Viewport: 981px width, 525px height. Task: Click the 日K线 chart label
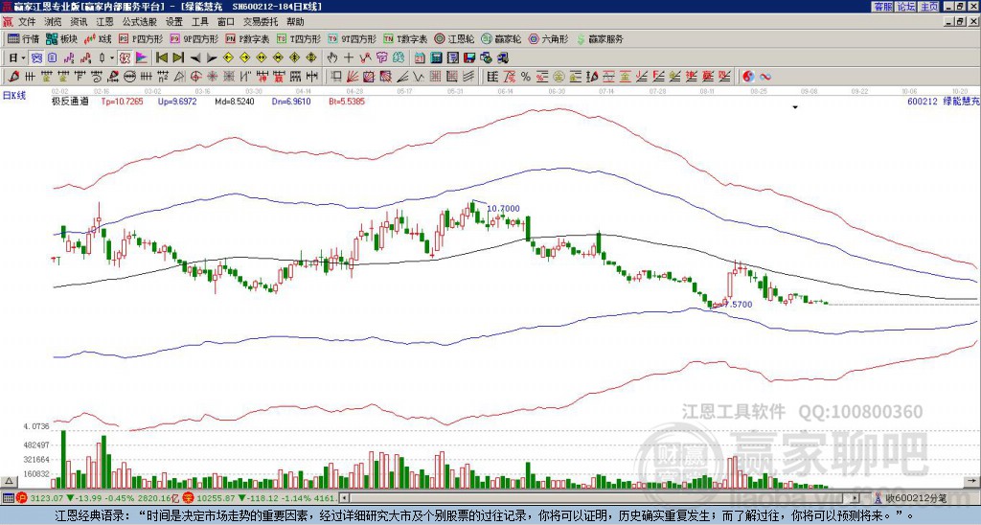pos(13,96)
